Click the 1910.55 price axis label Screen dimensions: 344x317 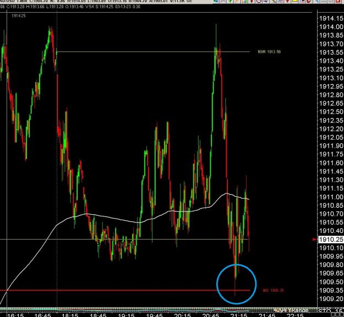click(331, 223)
